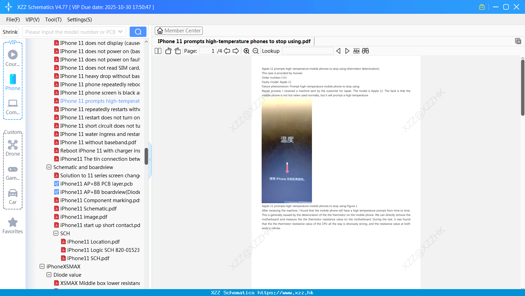
Task: Click the binoculars search icon
Action: [365, 51]
